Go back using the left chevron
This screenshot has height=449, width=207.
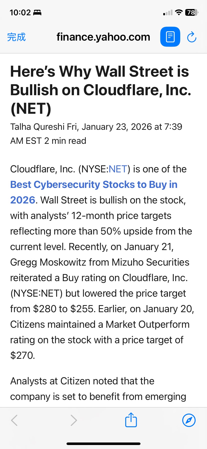(x=14, y=420)
